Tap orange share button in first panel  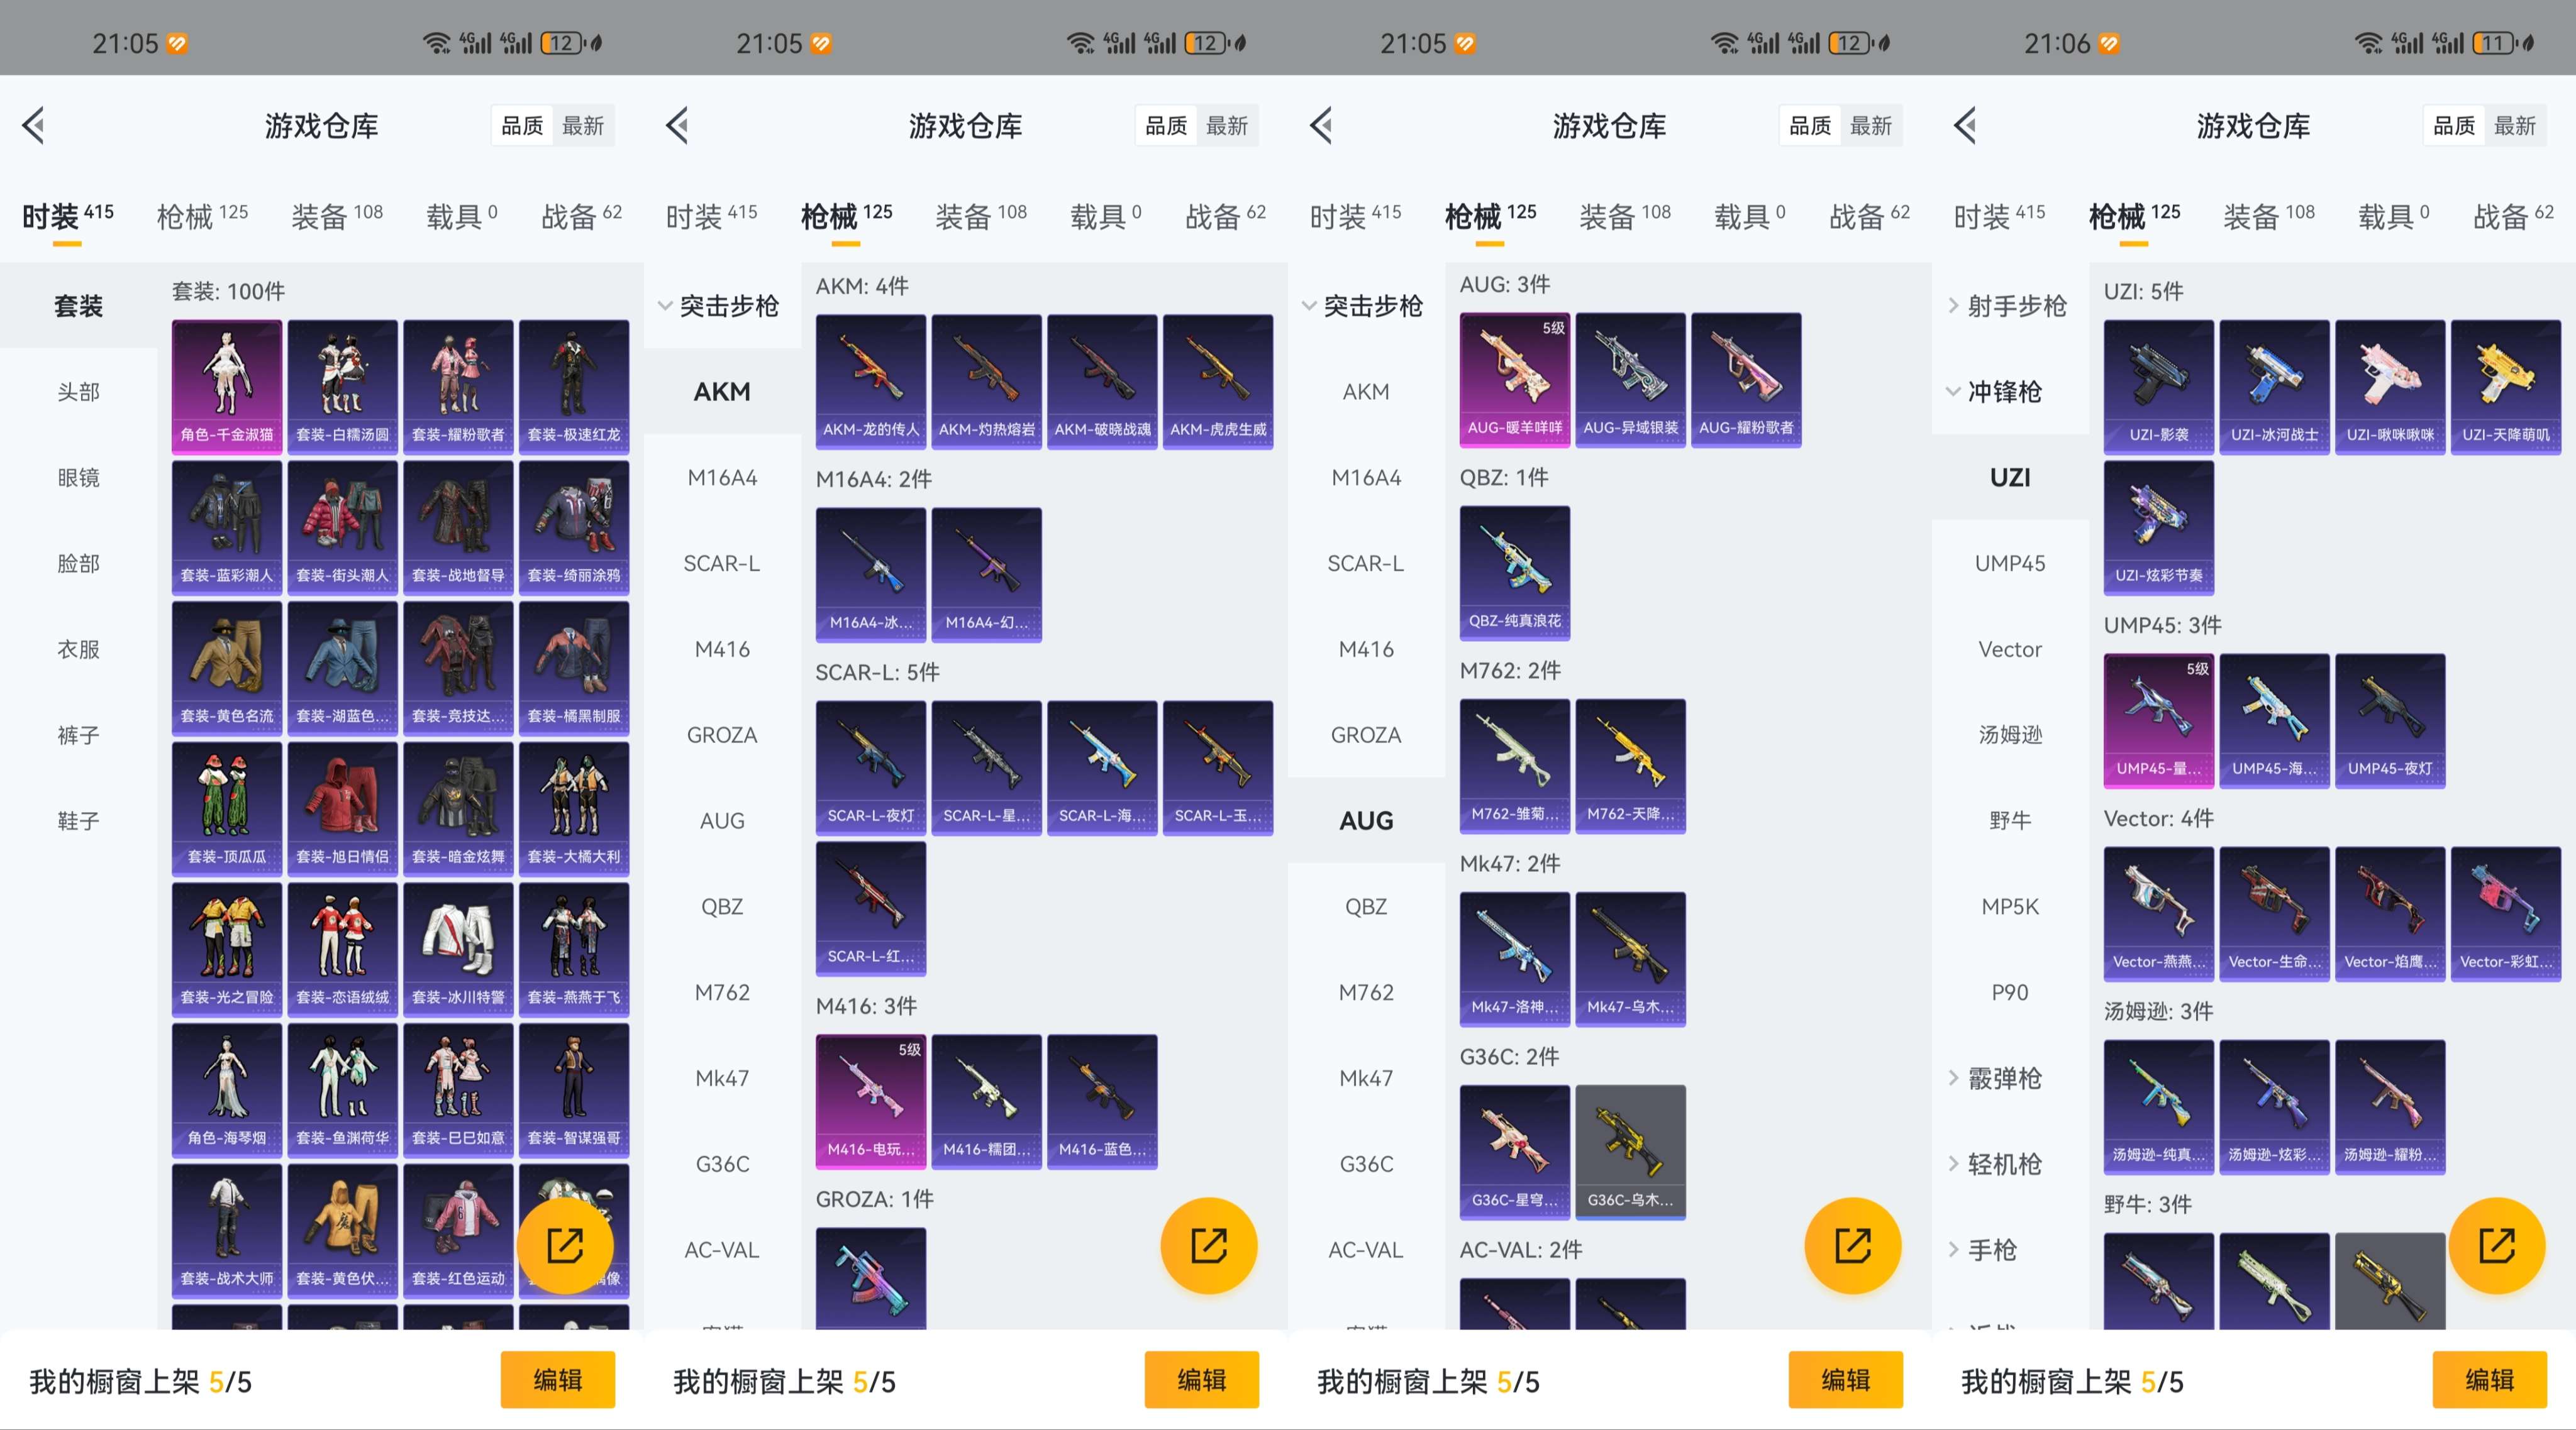pos(565,1245)
